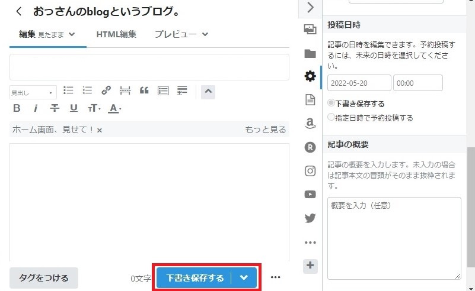
Task: Open the YouTube insert panel
Action: (x=310, y=195)
